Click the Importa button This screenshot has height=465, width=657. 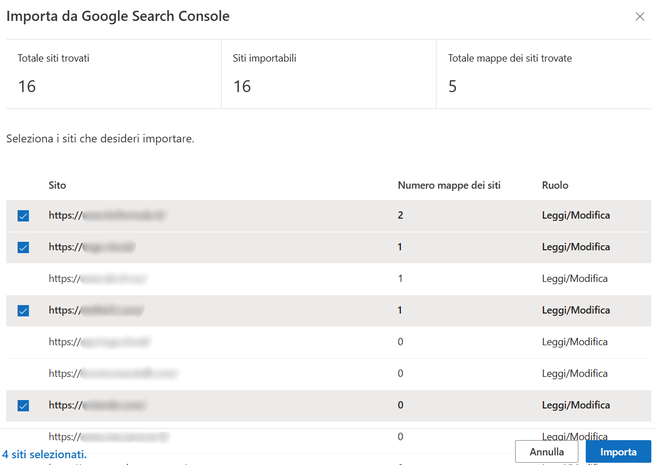(618, 451)
